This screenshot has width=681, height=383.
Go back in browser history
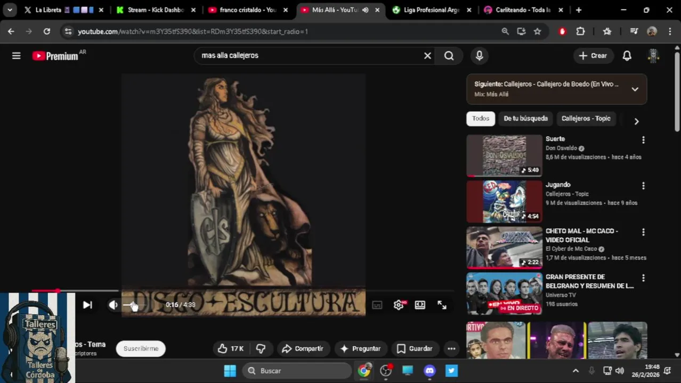coord(11,31)
